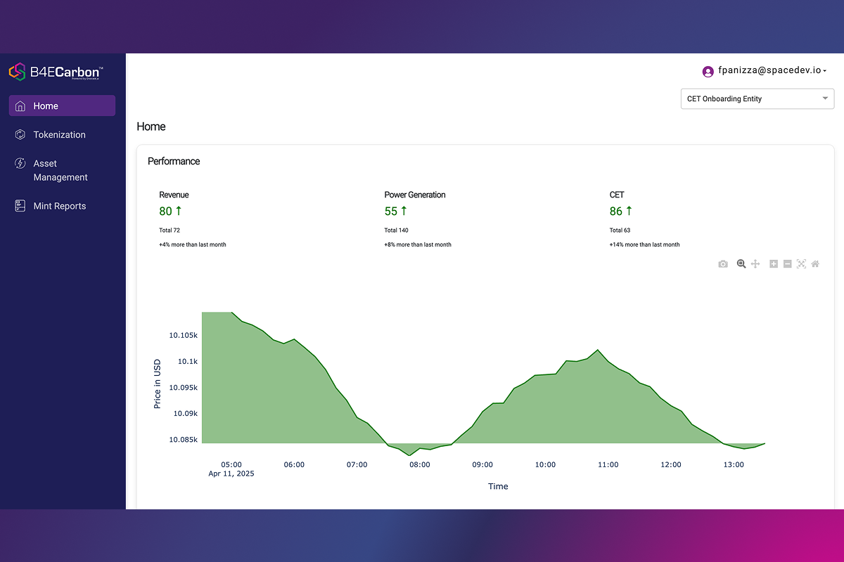Click the Power Generation label
The height and width of the screenshot is (562, 844).
click(x=415, y=195)
